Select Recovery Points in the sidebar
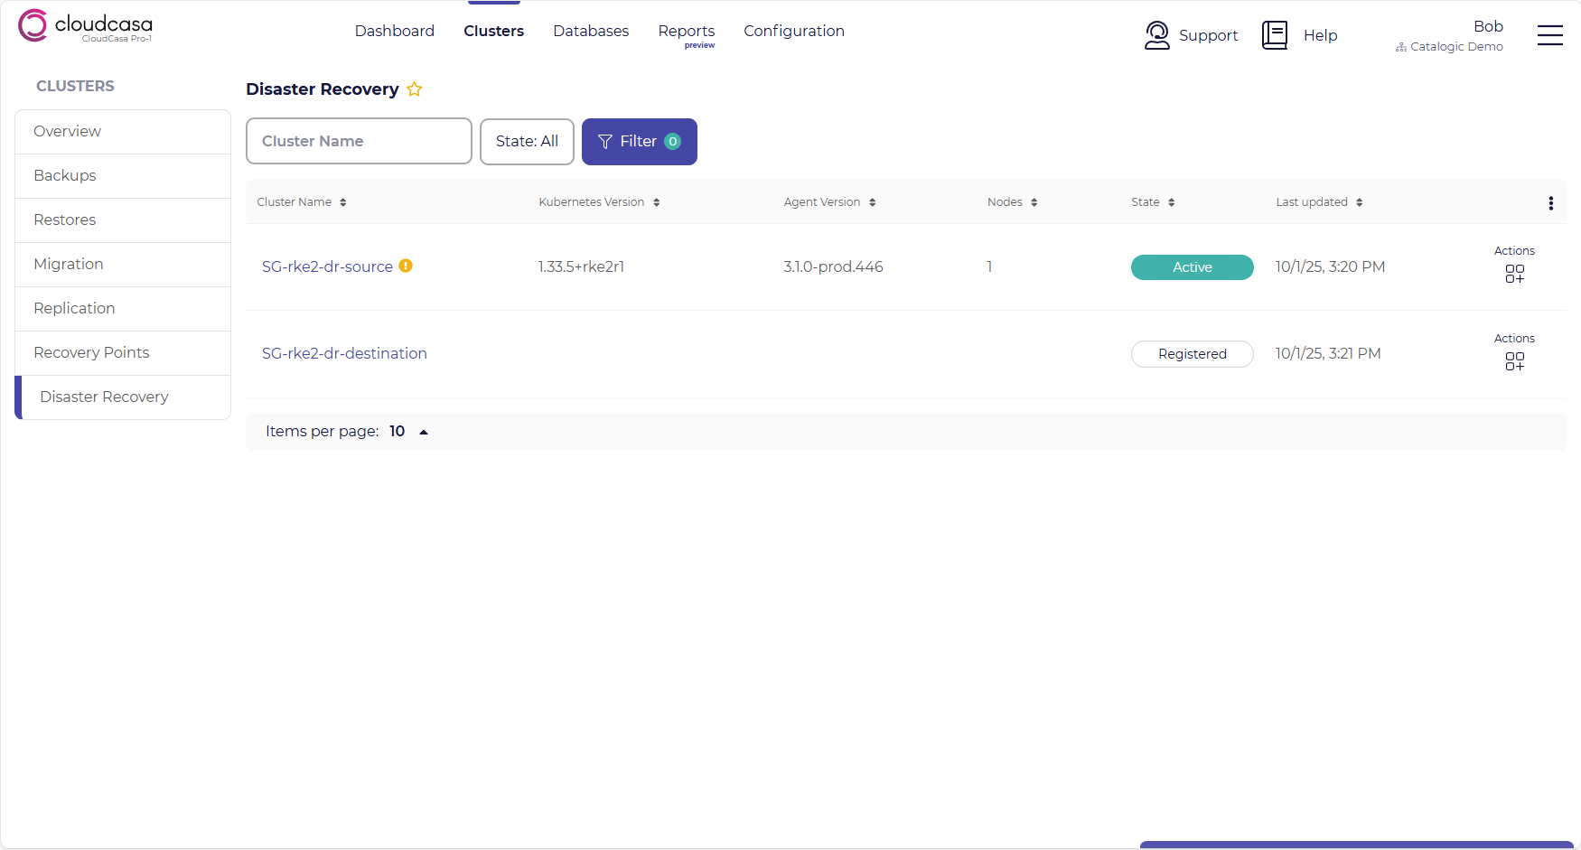This screenshot has height=850, width=1581. point(91,352)
